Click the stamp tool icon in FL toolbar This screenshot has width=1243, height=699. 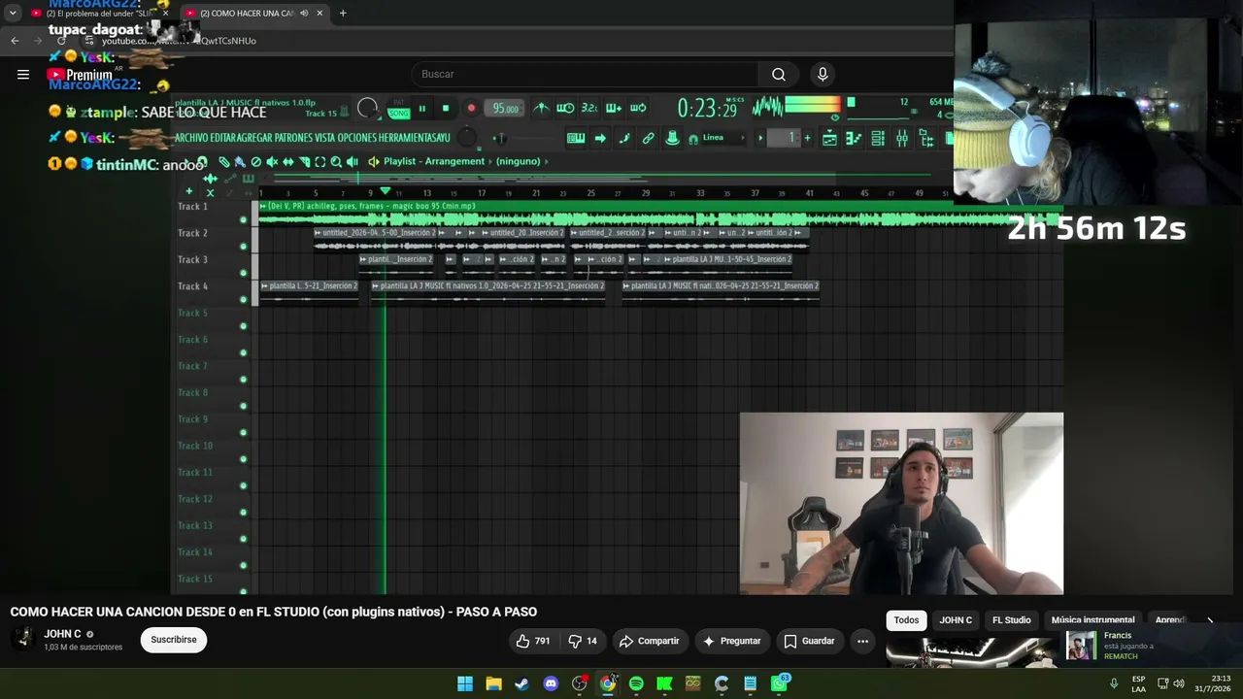(672, 138)
